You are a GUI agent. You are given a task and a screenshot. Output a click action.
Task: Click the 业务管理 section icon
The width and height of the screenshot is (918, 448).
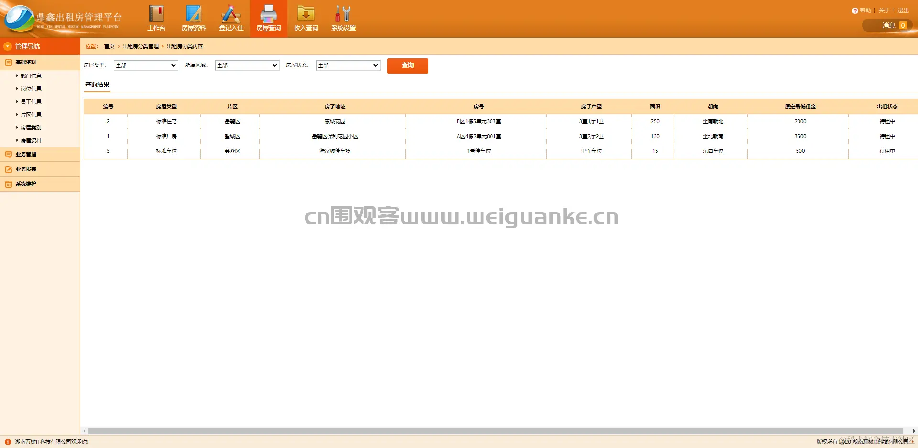(9, 154)
